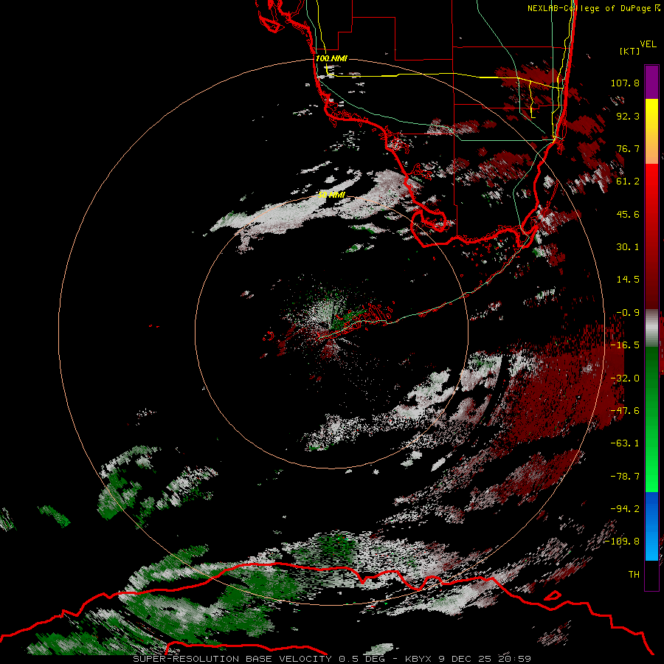Click the -47.6 scale value
The image size is (664, 664).
(625, 411)
